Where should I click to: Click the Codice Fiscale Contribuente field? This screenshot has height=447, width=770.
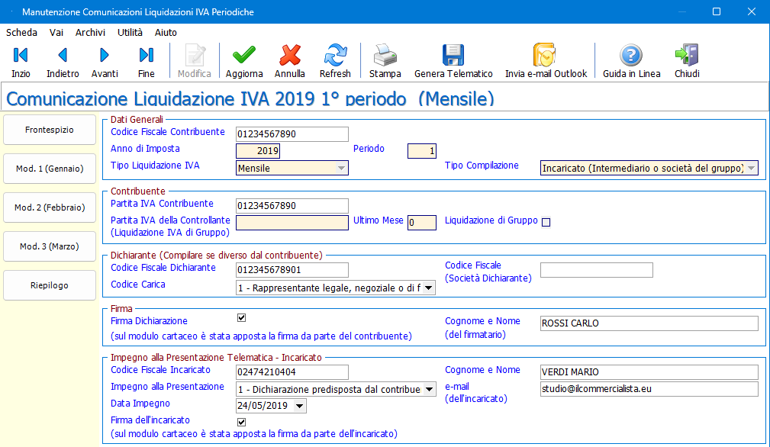[x=292, y=134]
